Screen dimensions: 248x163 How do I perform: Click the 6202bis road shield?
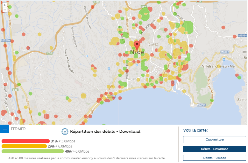click(5, 41)
